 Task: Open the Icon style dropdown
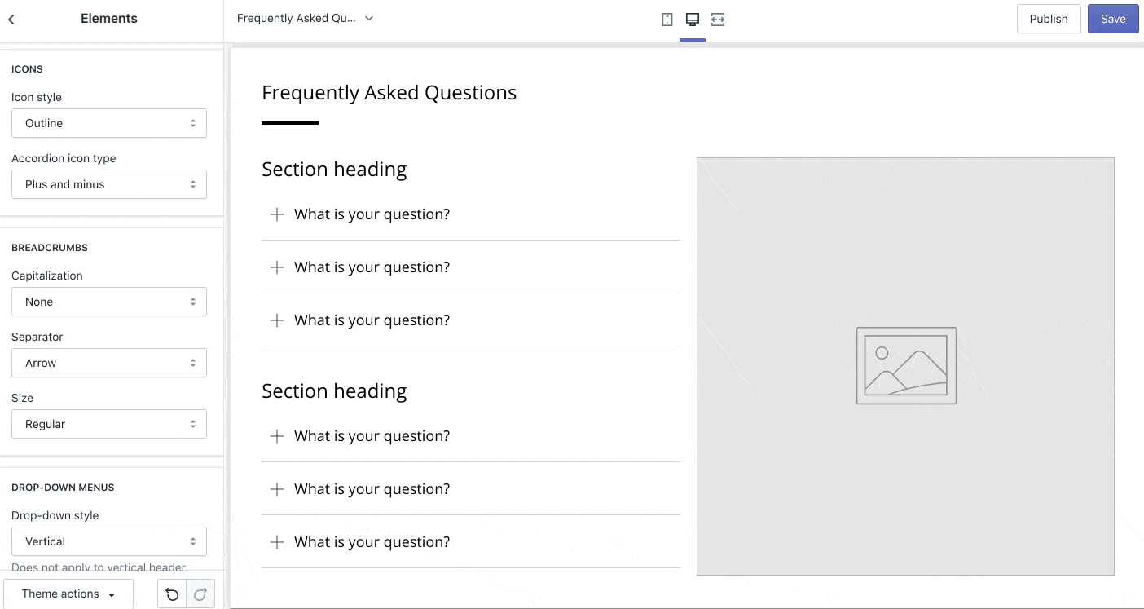(x=108, y=123)
